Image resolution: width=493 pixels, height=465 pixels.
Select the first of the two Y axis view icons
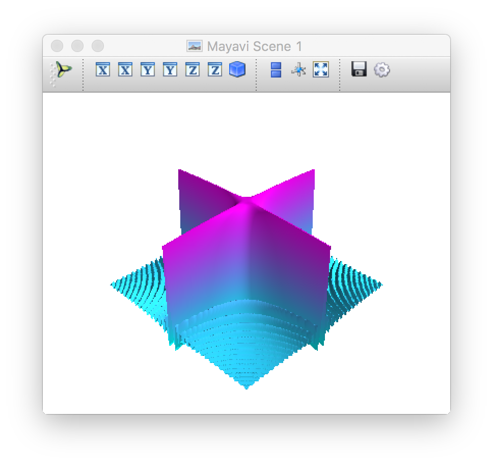tap(148, 69)
